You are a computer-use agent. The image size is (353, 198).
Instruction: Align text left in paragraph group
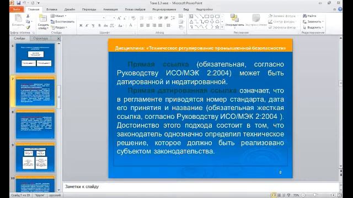click(x=142, y=25)
